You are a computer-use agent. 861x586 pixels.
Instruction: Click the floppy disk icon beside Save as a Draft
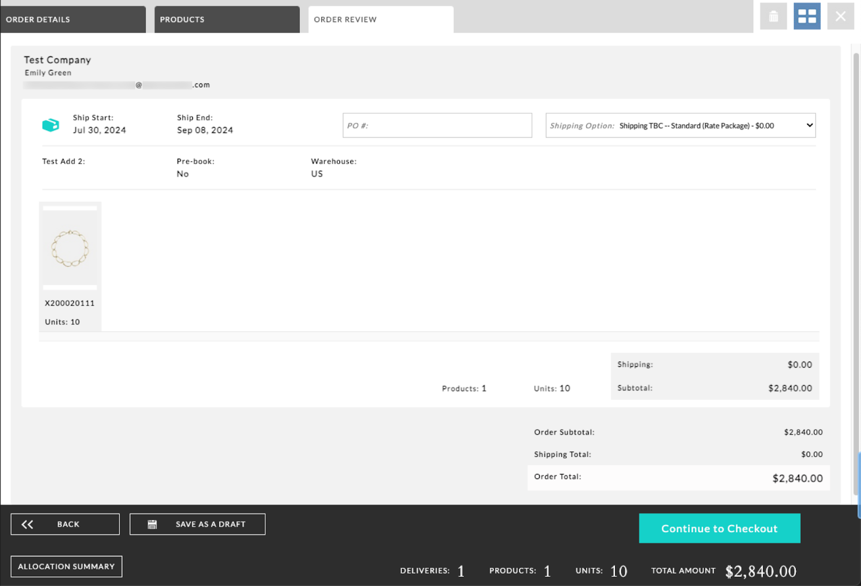tap(153, 524)
